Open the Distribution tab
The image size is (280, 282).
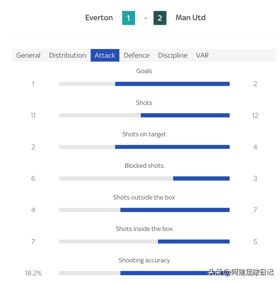pos(67,55)
